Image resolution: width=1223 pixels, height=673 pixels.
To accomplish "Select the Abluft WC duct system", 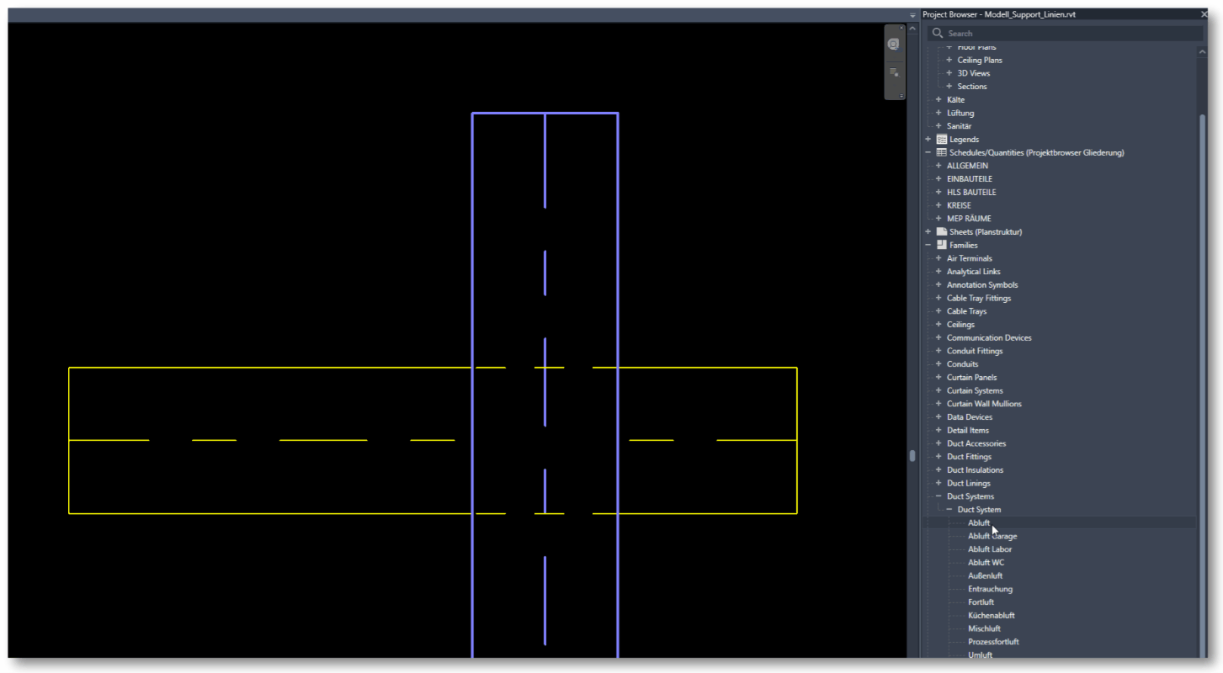I will (986, 563).
